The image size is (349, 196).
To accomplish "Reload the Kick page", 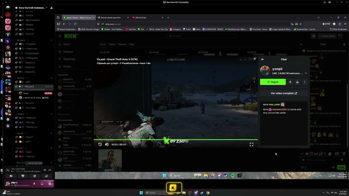I will click(75, 24).
